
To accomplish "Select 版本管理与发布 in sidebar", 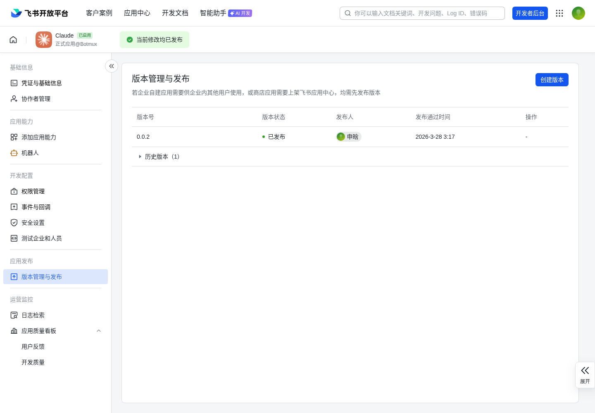I will pos(55,277).
